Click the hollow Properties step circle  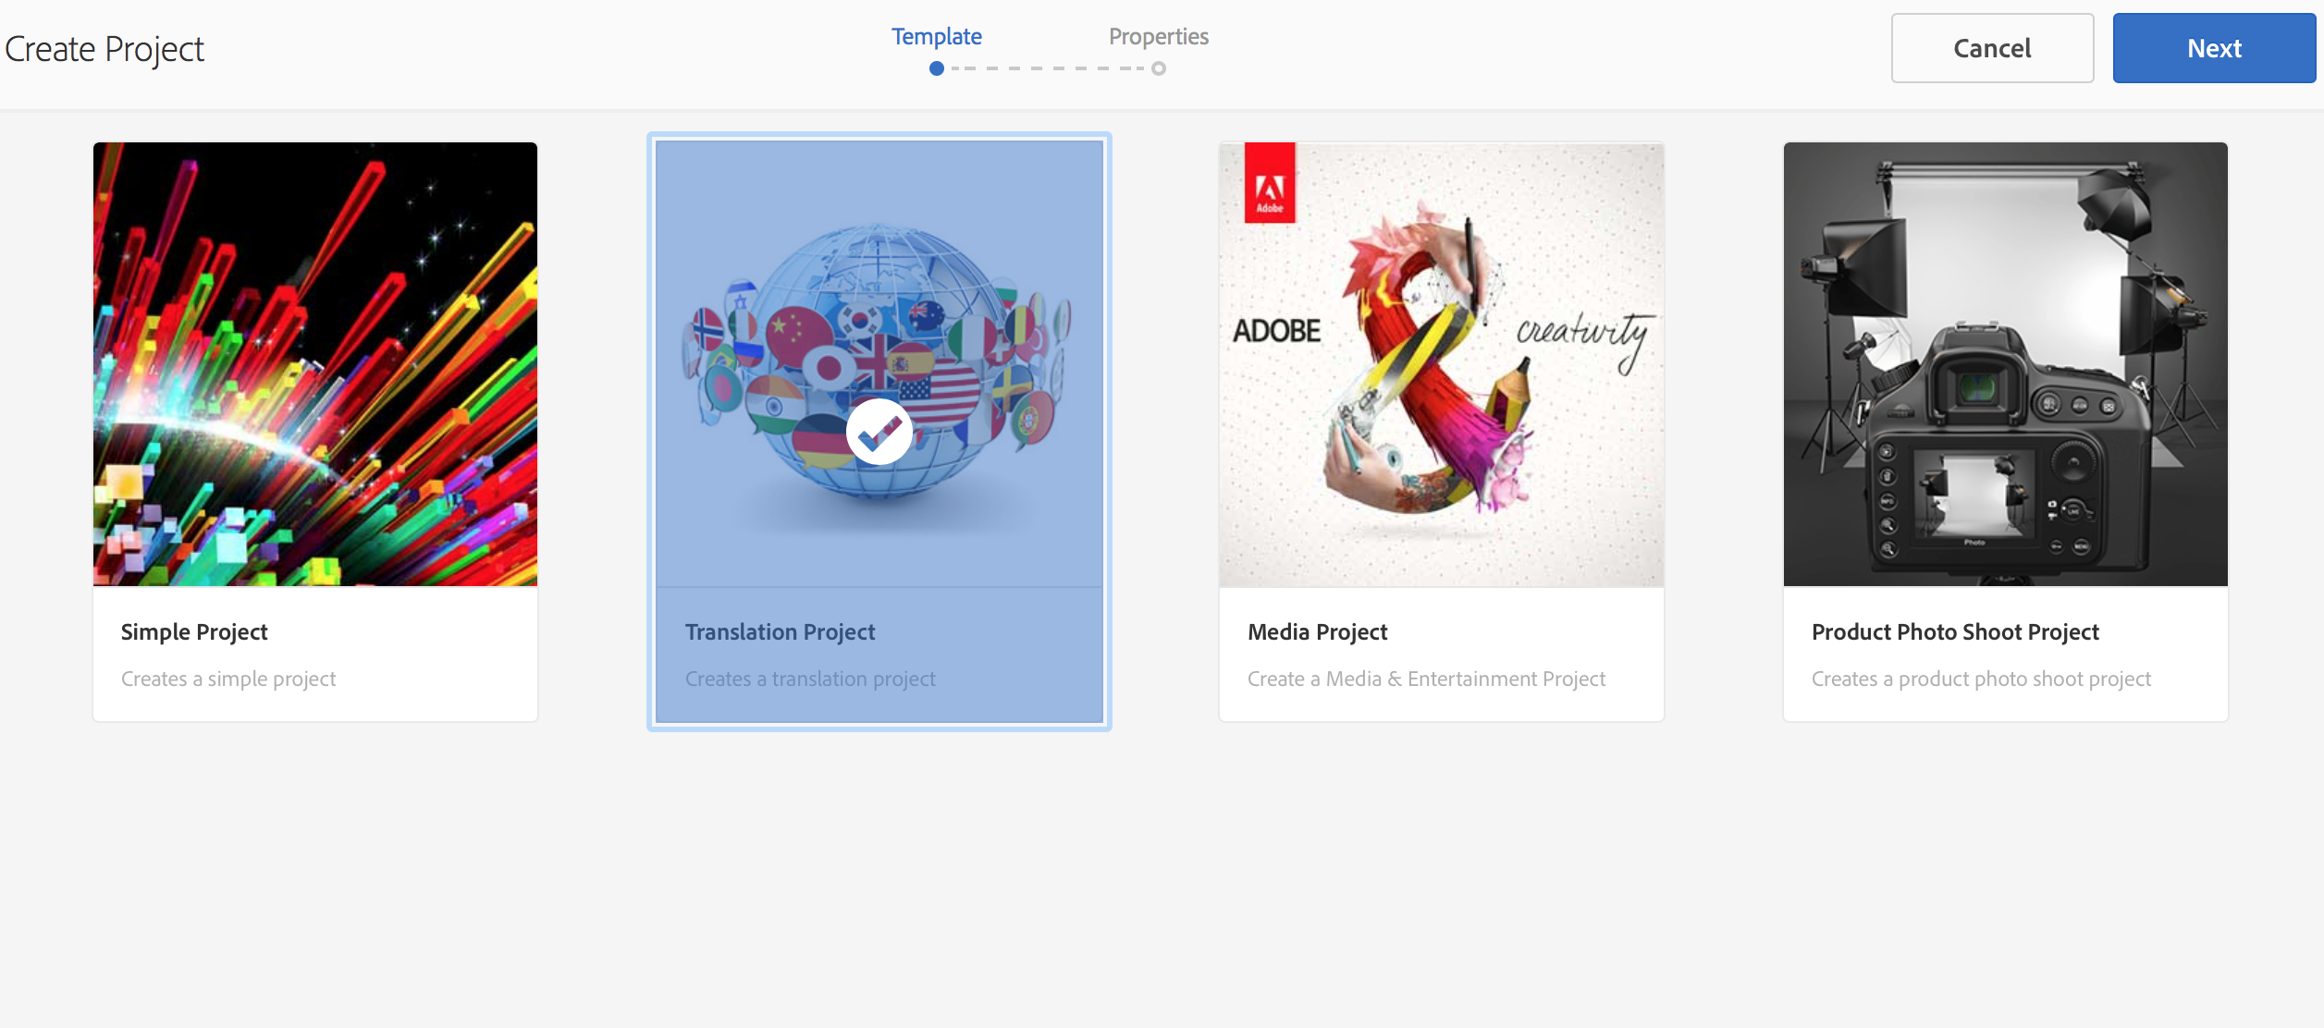pyautogui.click(x=1159, y=68)
